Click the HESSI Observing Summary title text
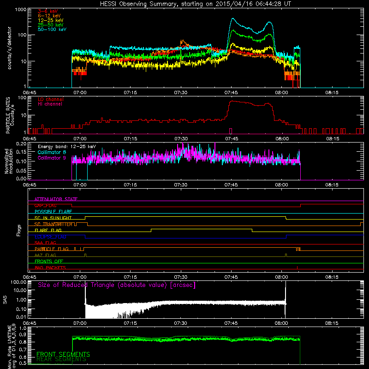 196,4
